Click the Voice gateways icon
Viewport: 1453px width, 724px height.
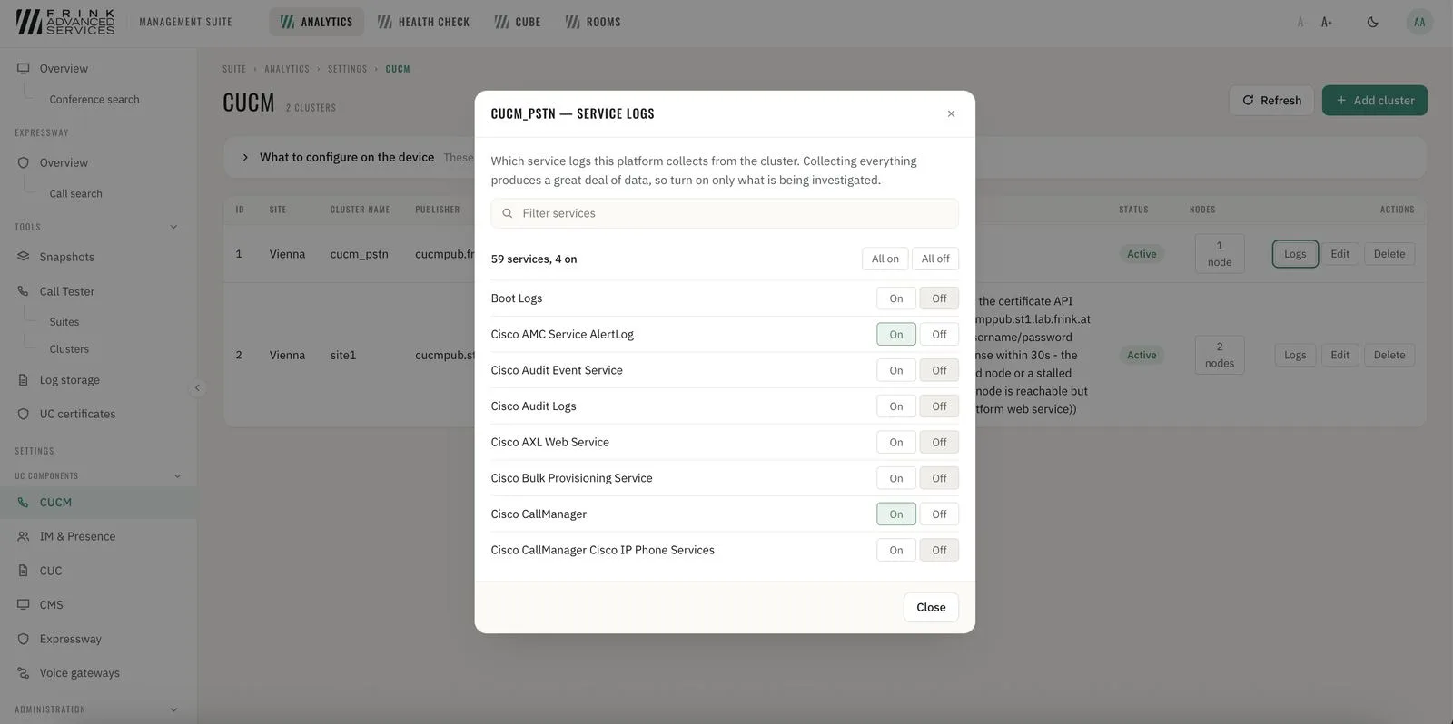(x=24, y=673)
